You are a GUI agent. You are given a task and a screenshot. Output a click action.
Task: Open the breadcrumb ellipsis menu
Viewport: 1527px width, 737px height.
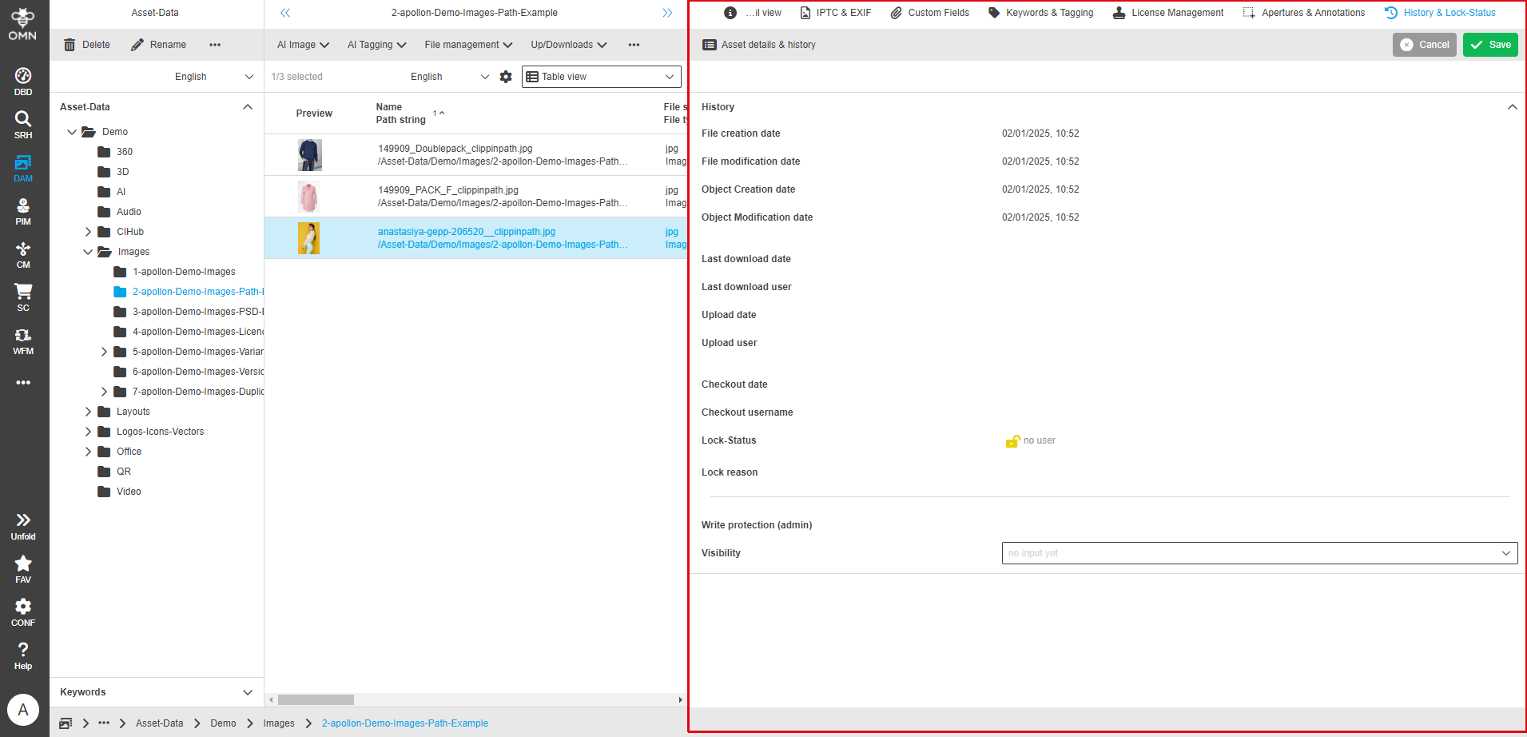pyautogui.click(x=104, y=723)
